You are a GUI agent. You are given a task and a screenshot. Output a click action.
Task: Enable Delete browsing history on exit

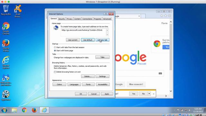[55, 72]
